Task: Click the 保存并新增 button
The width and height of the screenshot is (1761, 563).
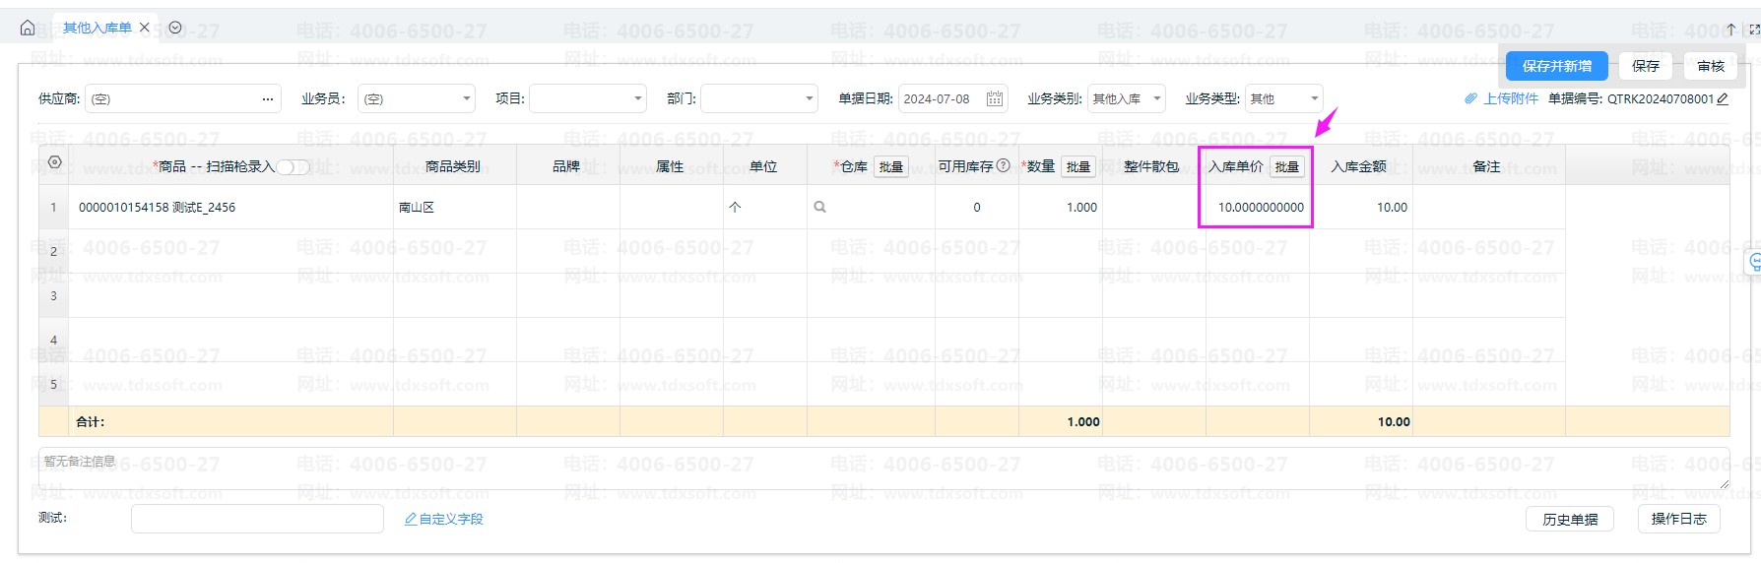Action: 1556,66
